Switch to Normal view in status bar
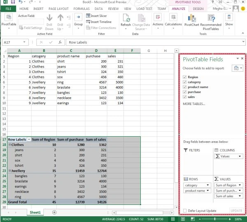Viewport: 247px width, 222px height. pyautogui.click(x=173, y=219)
